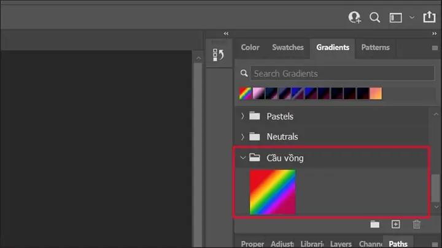Click the Cầu vồng open folder icon
The image size is (442, 248).
(x=255, y=157)
